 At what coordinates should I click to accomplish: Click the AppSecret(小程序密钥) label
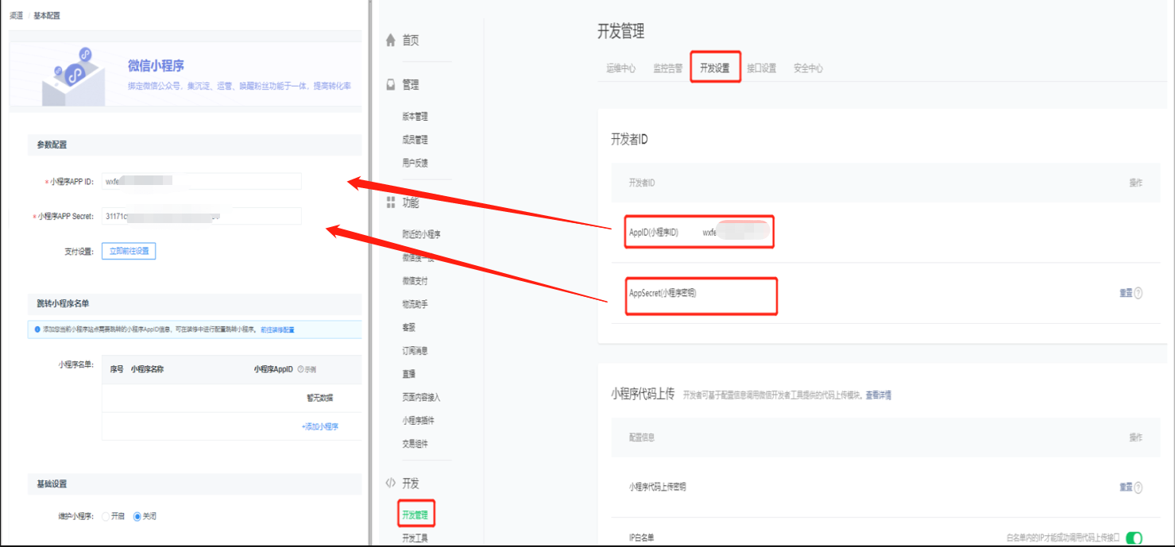click(x=663, y=293)
